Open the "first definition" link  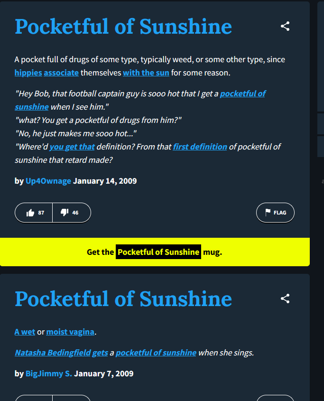pyautogui.click(x=200, y=147)
